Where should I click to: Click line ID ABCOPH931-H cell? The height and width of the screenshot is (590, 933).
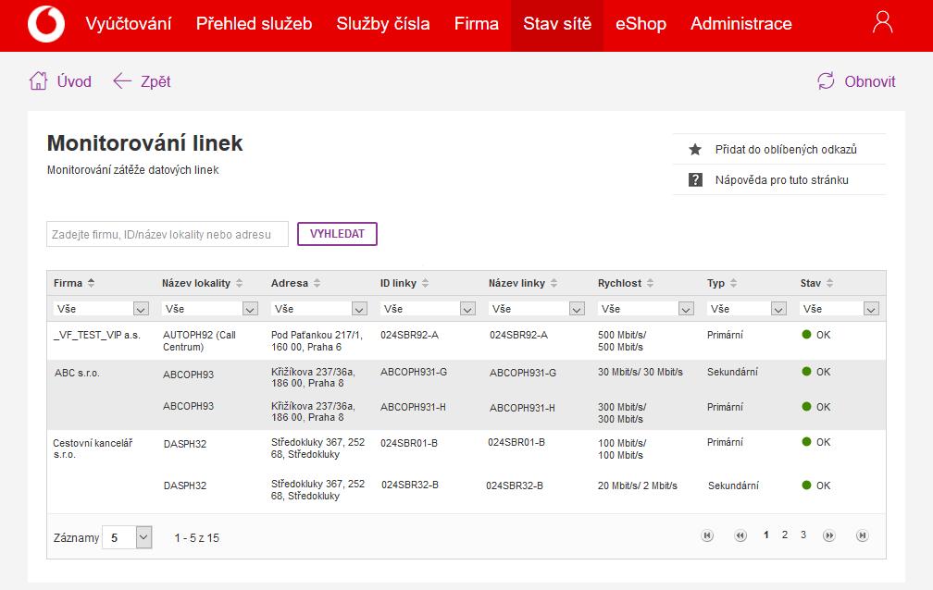pos(413,407)
